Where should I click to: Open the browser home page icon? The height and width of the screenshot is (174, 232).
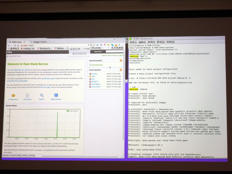click(x=18, y=46)
